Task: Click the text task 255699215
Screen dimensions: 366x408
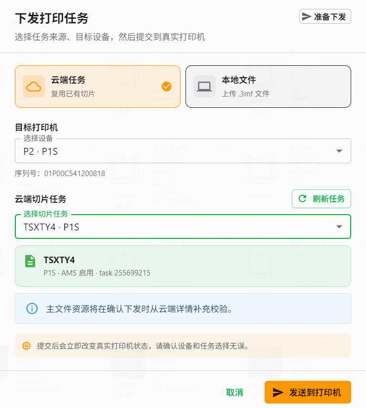Action: (x=125, y=272)
